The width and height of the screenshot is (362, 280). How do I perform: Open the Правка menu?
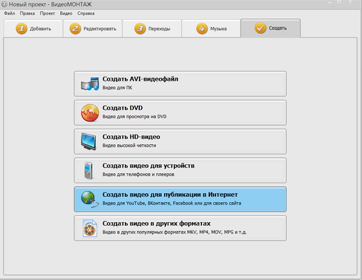tap(27, 13)
